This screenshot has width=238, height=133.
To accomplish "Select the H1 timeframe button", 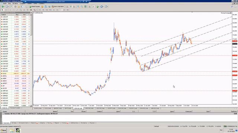I will tap(54, 10).
